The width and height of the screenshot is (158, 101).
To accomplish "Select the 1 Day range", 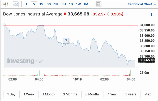I will tap(11, 94).
